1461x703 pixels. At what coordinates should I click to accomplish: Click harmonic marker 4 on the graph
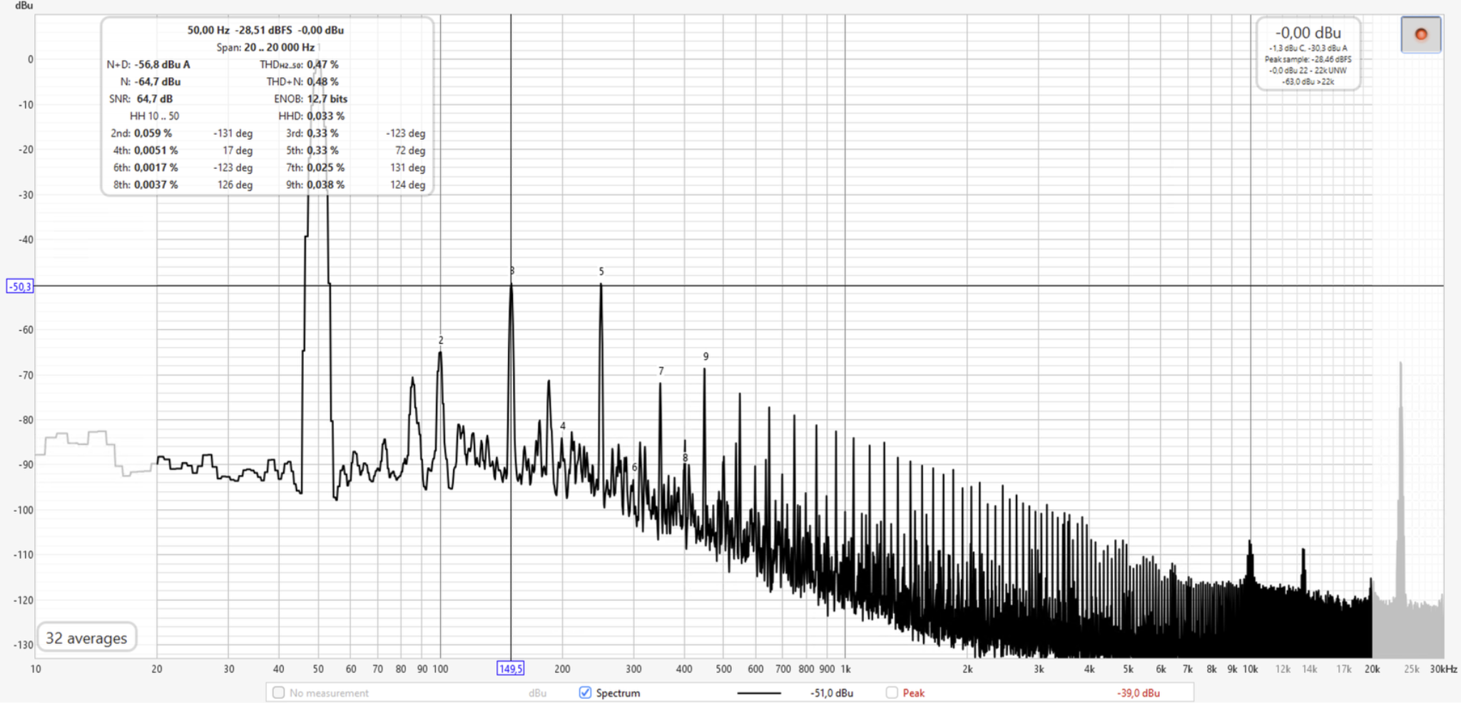[563, 426]
